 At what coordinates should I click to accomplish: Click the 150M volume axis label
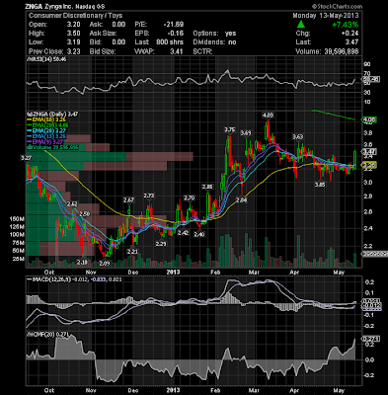[x=17, y=219]
